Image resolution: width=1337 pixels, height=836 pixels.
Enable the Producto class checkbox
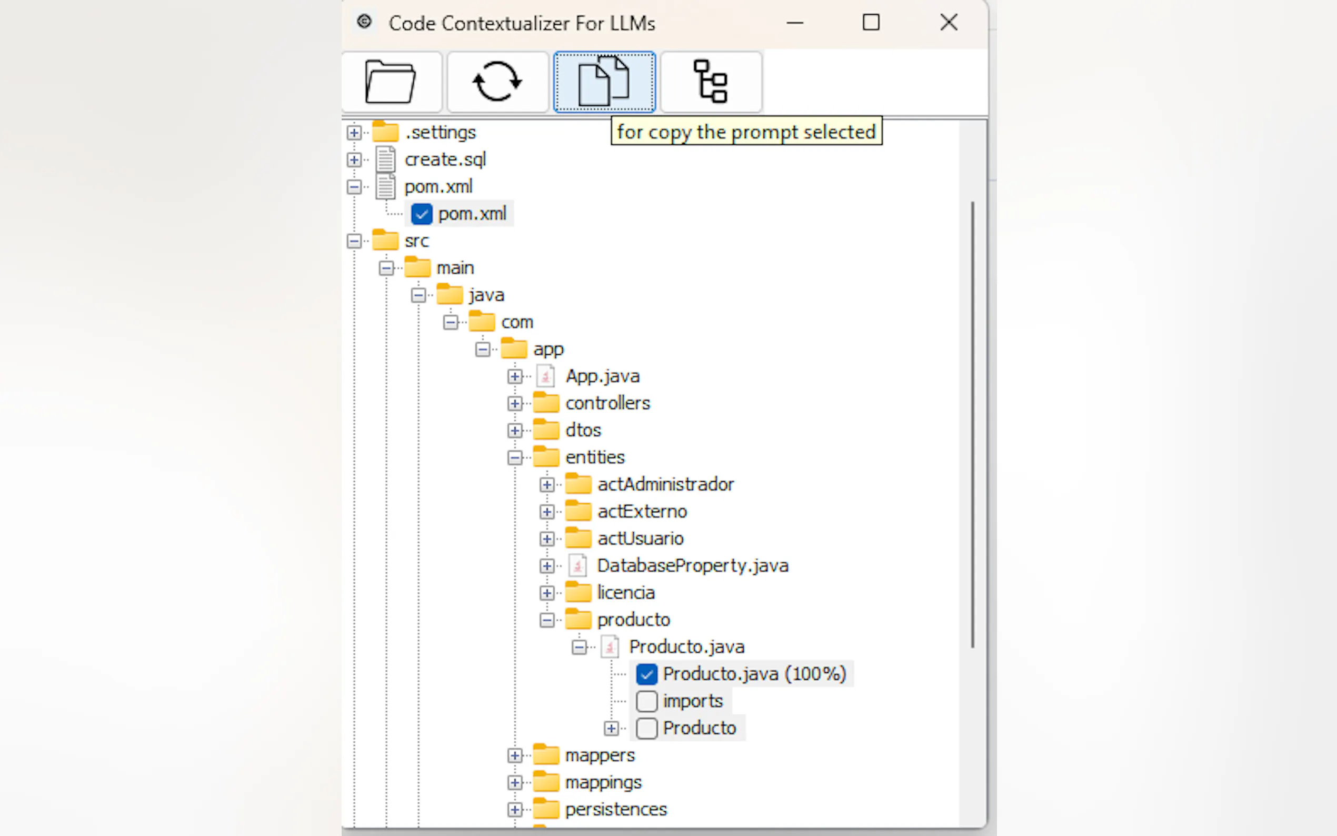point(646,728)
